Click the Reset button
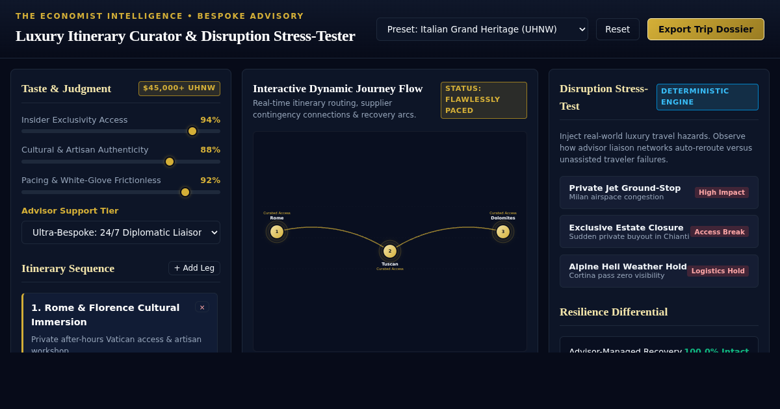The width and height of the screenshot is (780, 409). 617,29
